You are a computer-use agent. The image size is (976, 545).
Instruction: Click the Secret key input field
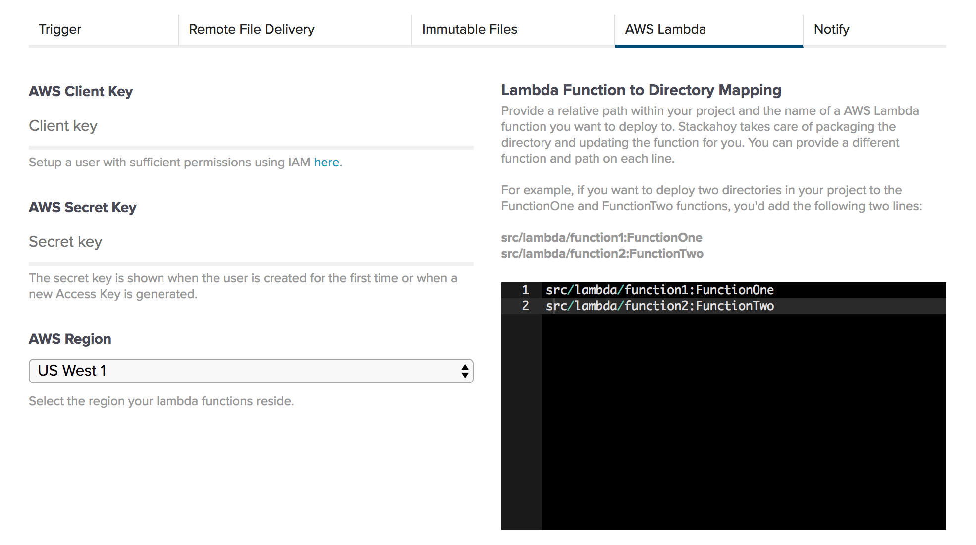251,242
